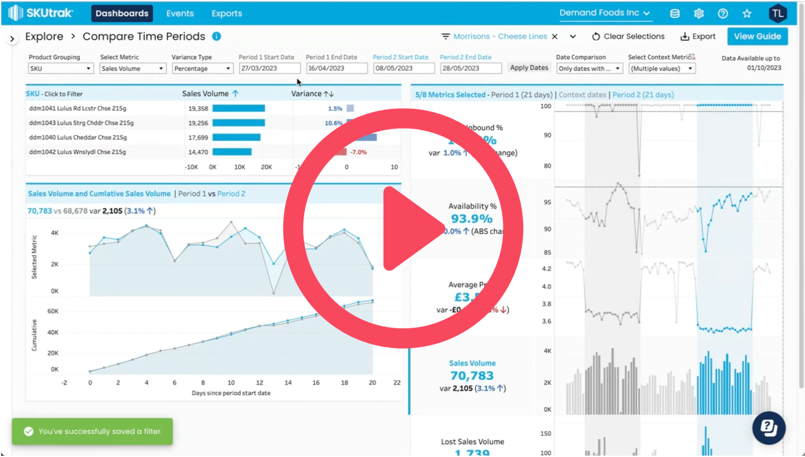This screenshot has height=457, width=805.
Task: Click the Period 1 End Date field
Action: (x=336, y=68)
